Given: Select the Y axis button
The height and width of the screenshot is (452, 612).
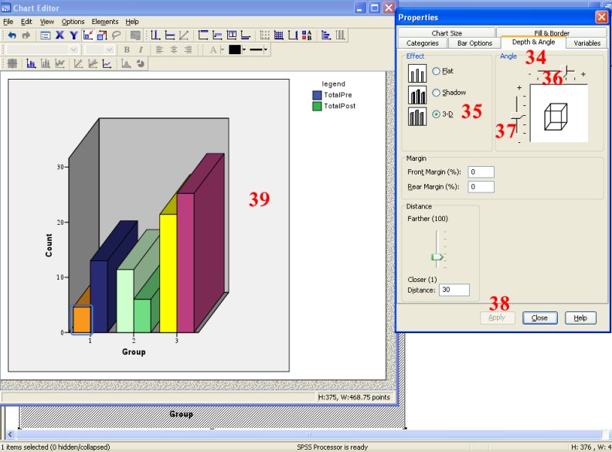Looking at the screenshot, I should 73,36.
